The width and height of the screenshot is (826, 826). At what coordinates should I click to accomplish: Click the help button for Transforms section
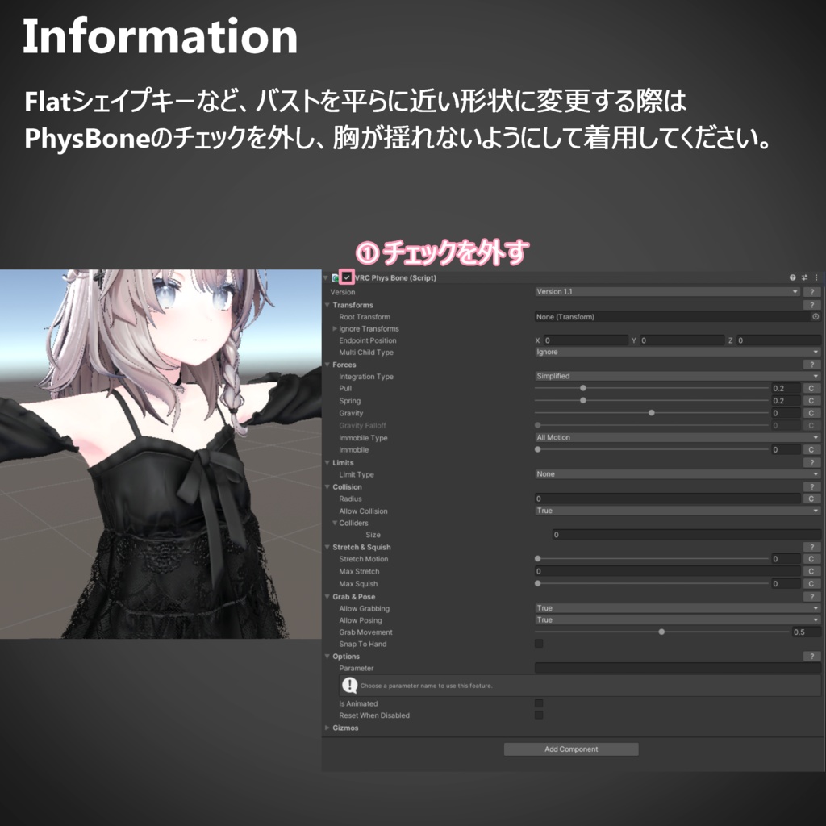click(811, 305)
